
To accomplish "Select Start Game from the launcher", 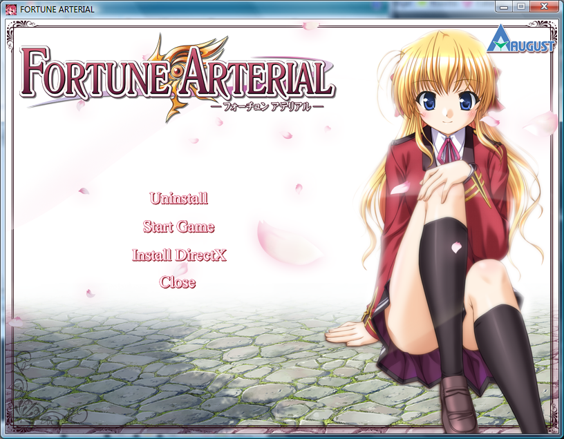I will point(178,227).
